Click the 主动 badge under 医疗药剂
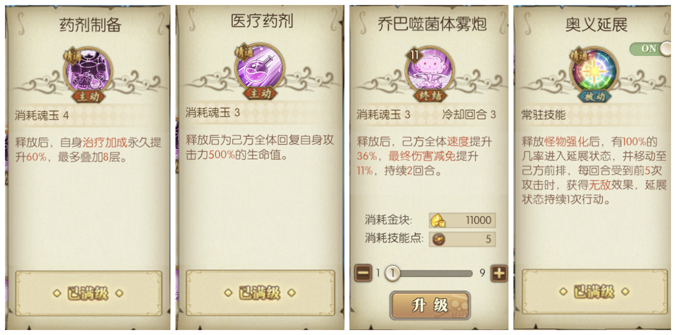Image resolution: width=676 pixels, height=335 pixels. (260, 94)
